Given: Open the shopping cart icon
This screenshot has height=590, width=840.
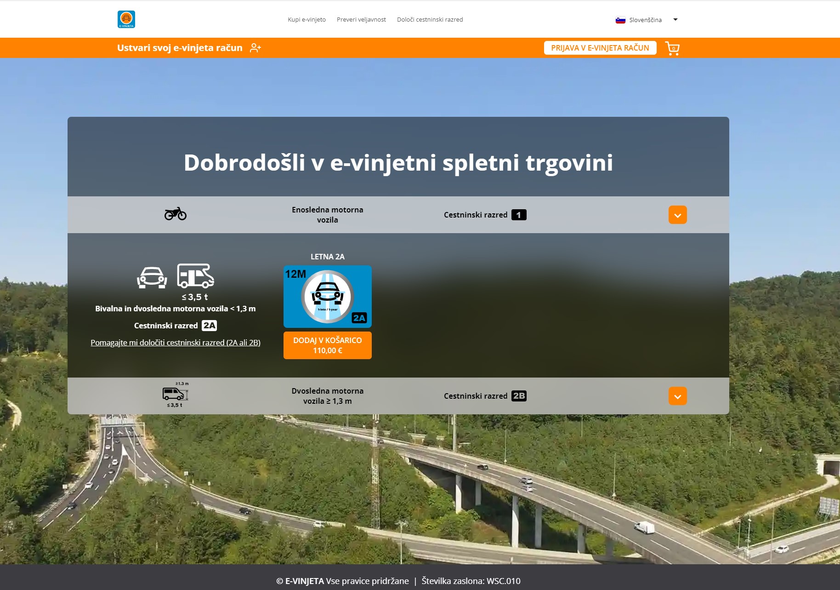Looking at the screenshot, I should pos(672,47).
